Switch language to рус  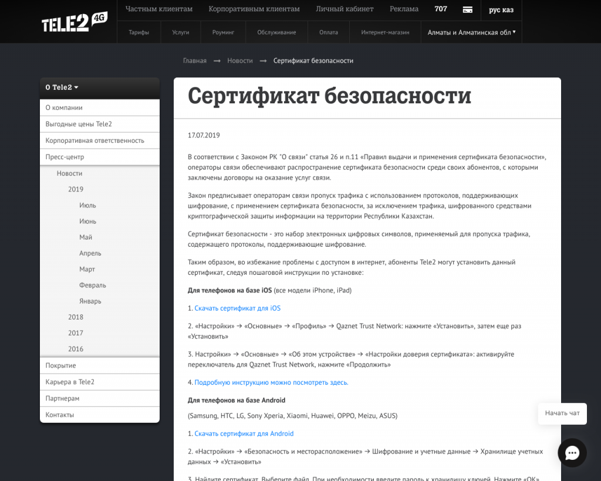(x=494, y=10)
